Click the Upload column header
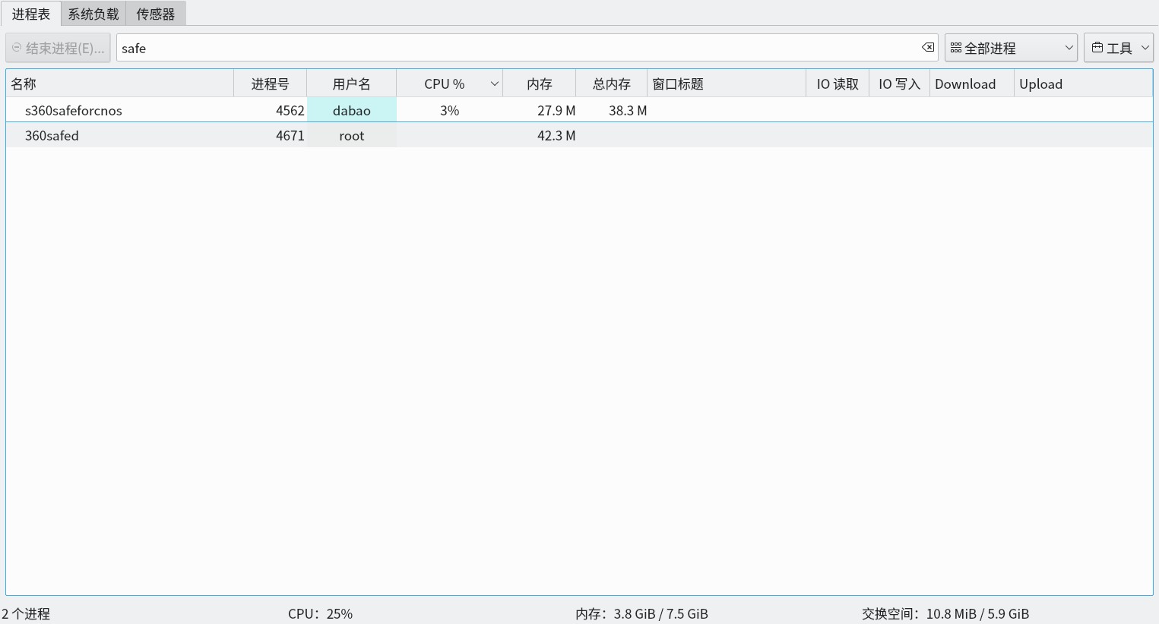 pyautogui.click(x=1084, y=84)
